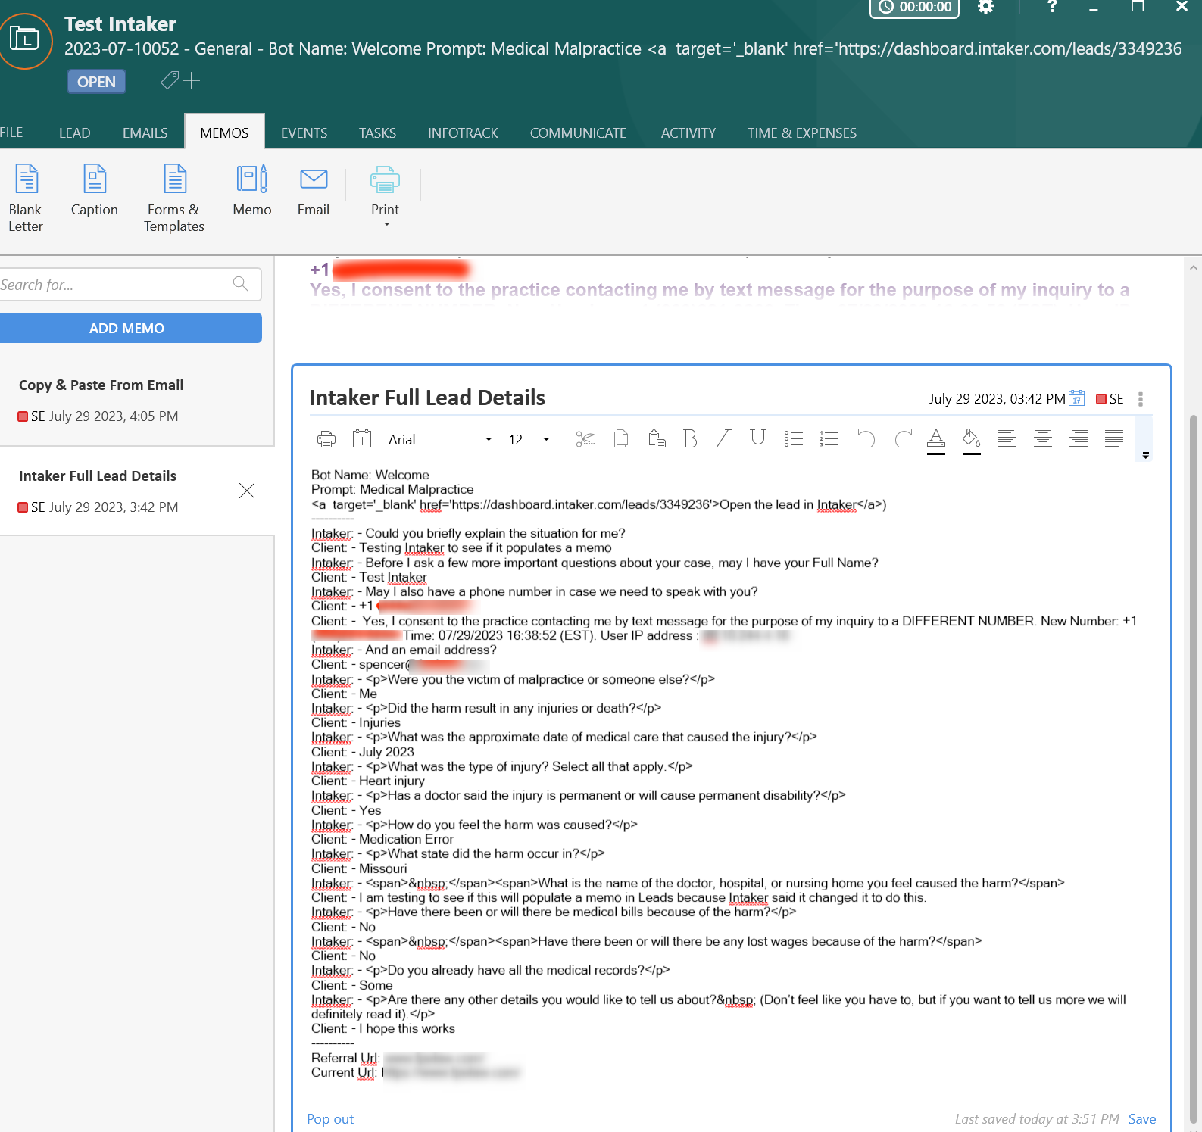Image resolution: width=1202 pixels, height=1132 pixels.
Task: Cut selected text with scissors icon
Action: (585, 439)
